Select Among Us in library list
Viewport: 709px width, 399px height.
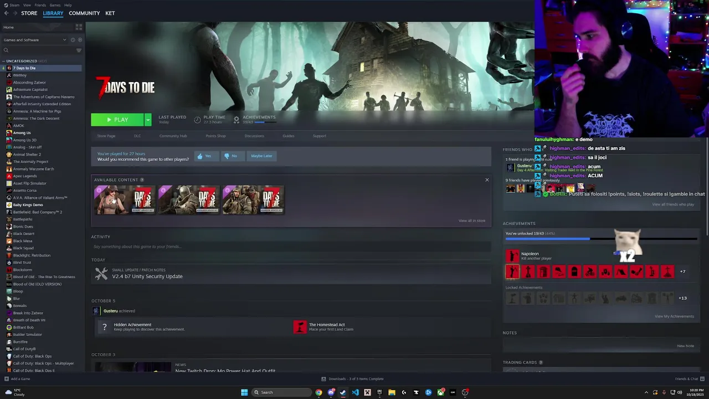(22, 132)
